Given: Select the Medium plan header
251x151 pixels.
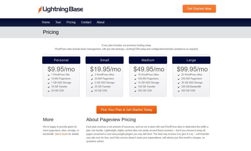Looking at the screenshot, I should (x=148, y=60).
